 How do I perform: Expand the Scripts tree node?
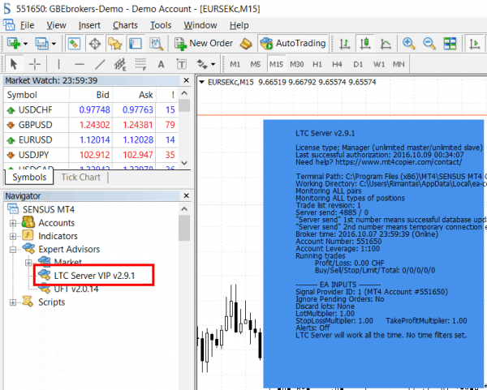point(13,302)
